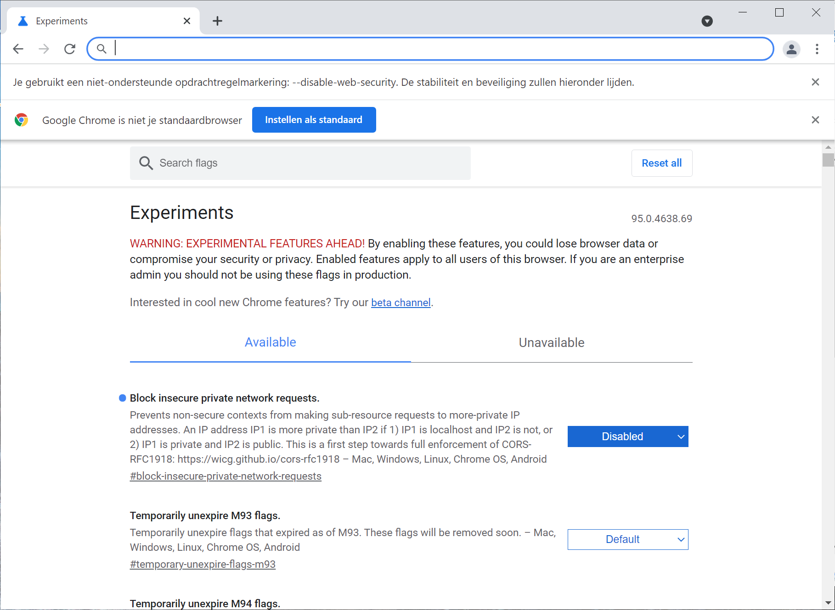Dismiss the disable-web-security warning bar

coord(815,82)
